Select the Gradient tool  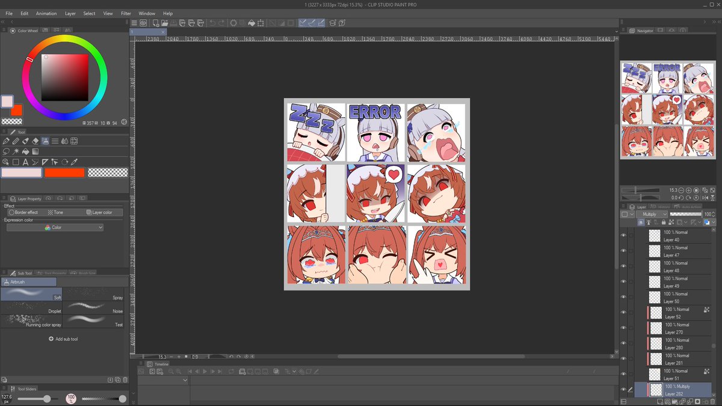pyautogui.click(x=36, y=152)
